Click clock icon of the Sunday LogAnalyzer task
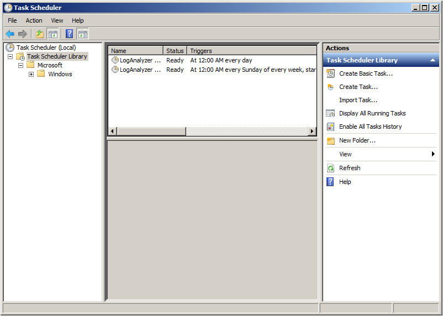The image size is (443, 316). (x=115, y=69)
